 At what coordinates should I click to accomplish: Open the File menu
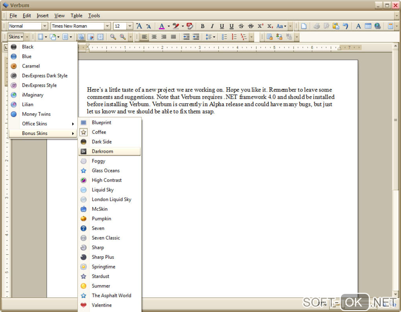tap(13, 16)
